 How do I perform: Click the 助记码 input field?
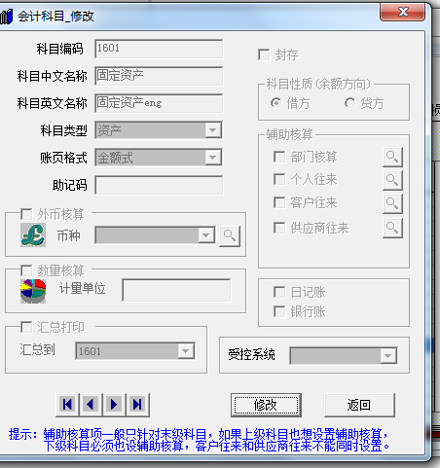point(159,185)
